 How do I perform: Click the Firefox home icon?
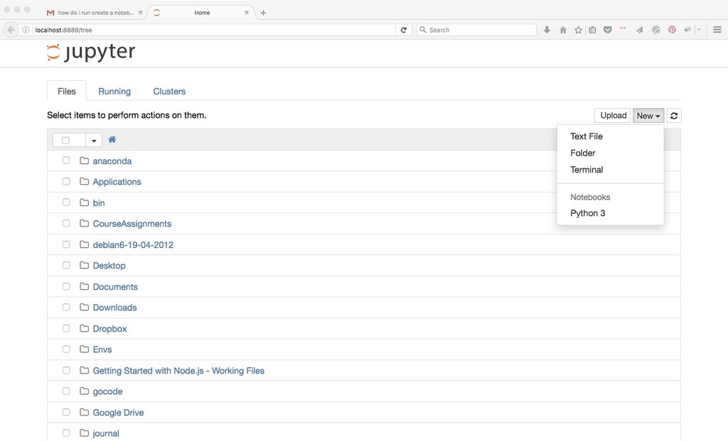pos(563,30)
